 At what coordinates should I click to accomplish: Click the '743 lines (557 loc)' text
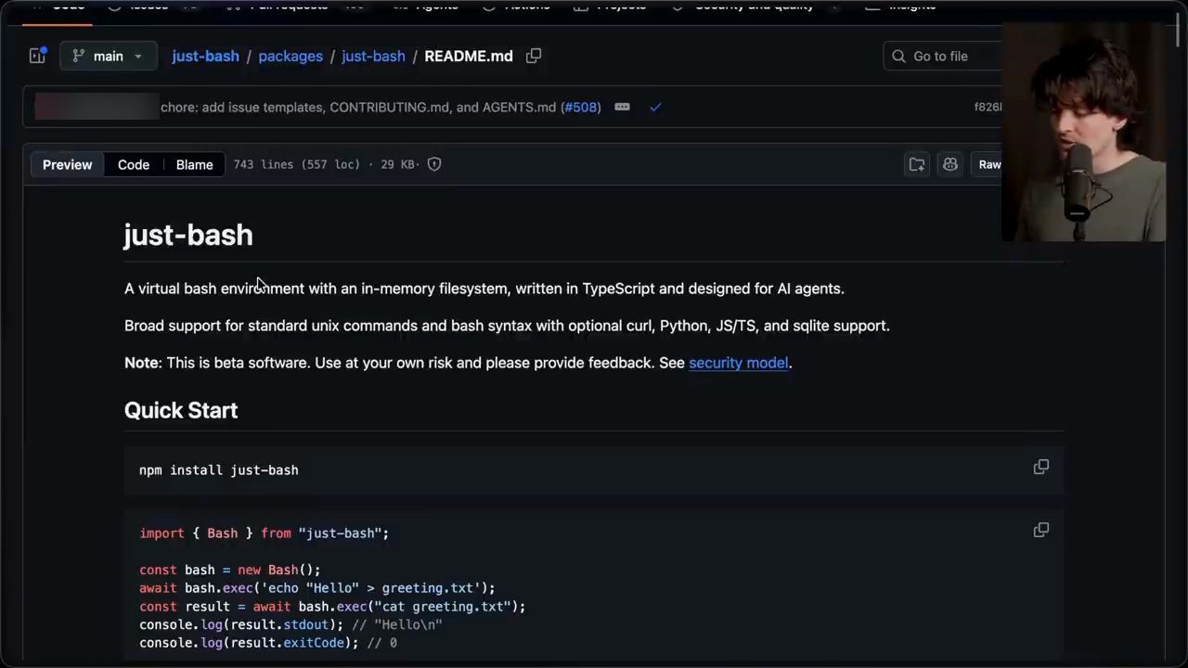[296, 164]
